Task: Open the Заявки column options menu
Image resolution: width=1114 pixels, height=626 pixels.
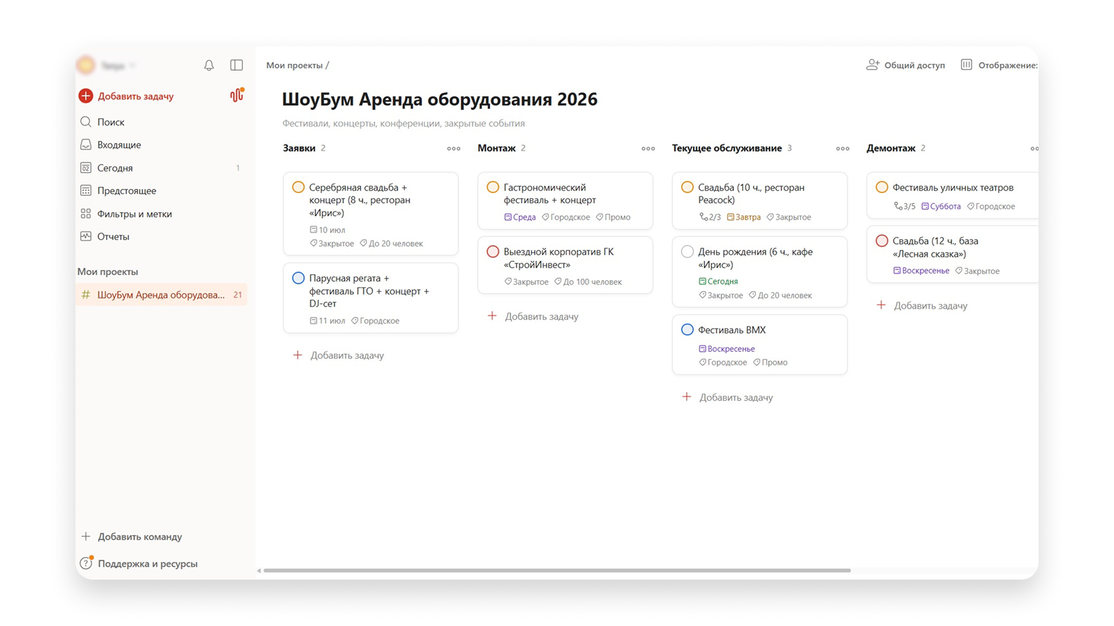Action: [454, 148]
